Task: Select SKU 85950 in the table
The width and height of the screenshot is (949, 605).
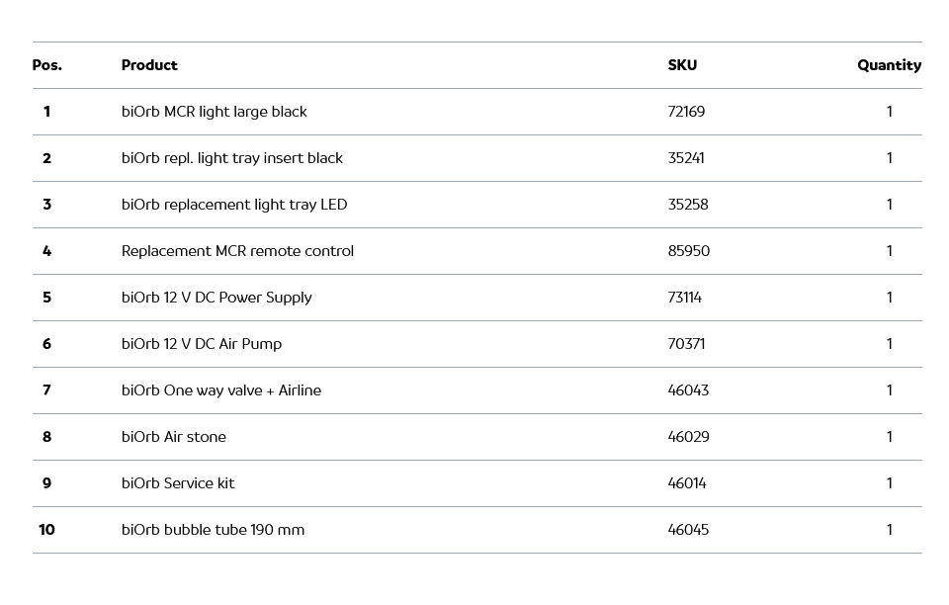Action: (x=688, y=251)
